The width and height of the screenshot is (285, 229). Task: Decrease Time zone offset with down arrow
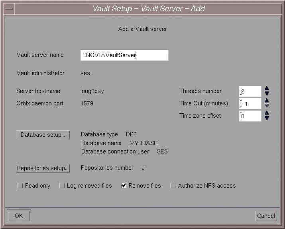click(x=267, y=118)
